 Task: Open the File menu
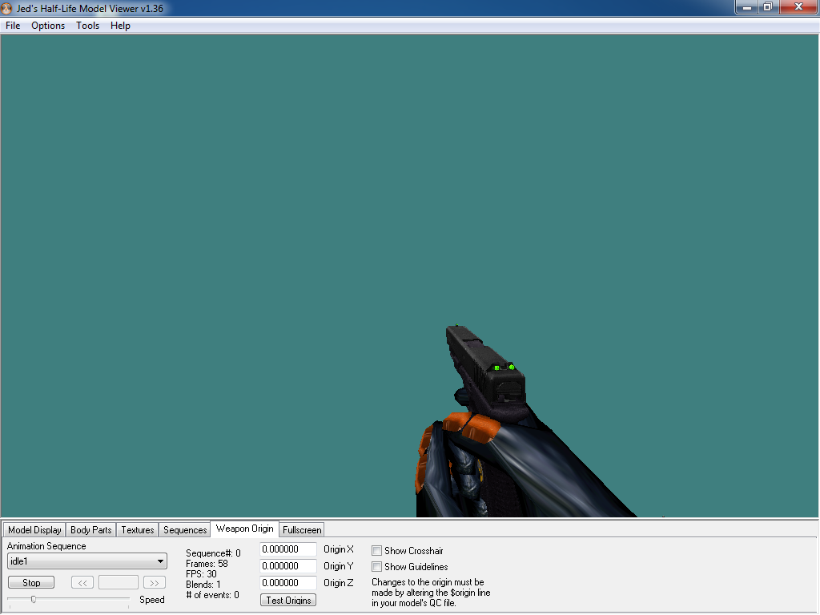click(x=13, y=26)
